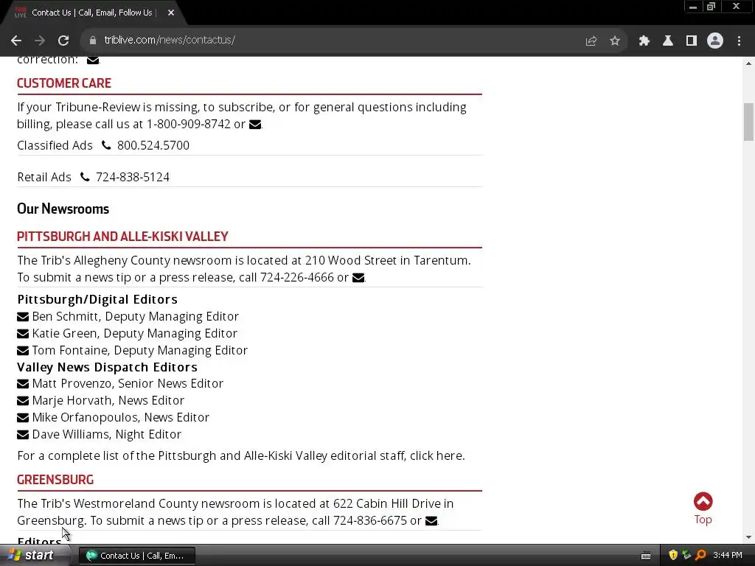
Task: Call Classified Ads phone icon
Action: tap(106, 145)
